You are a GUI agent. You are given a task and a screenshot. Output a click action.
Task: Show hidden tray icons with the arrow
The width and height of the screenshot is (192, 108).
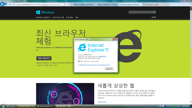click(x=170, y=106)
